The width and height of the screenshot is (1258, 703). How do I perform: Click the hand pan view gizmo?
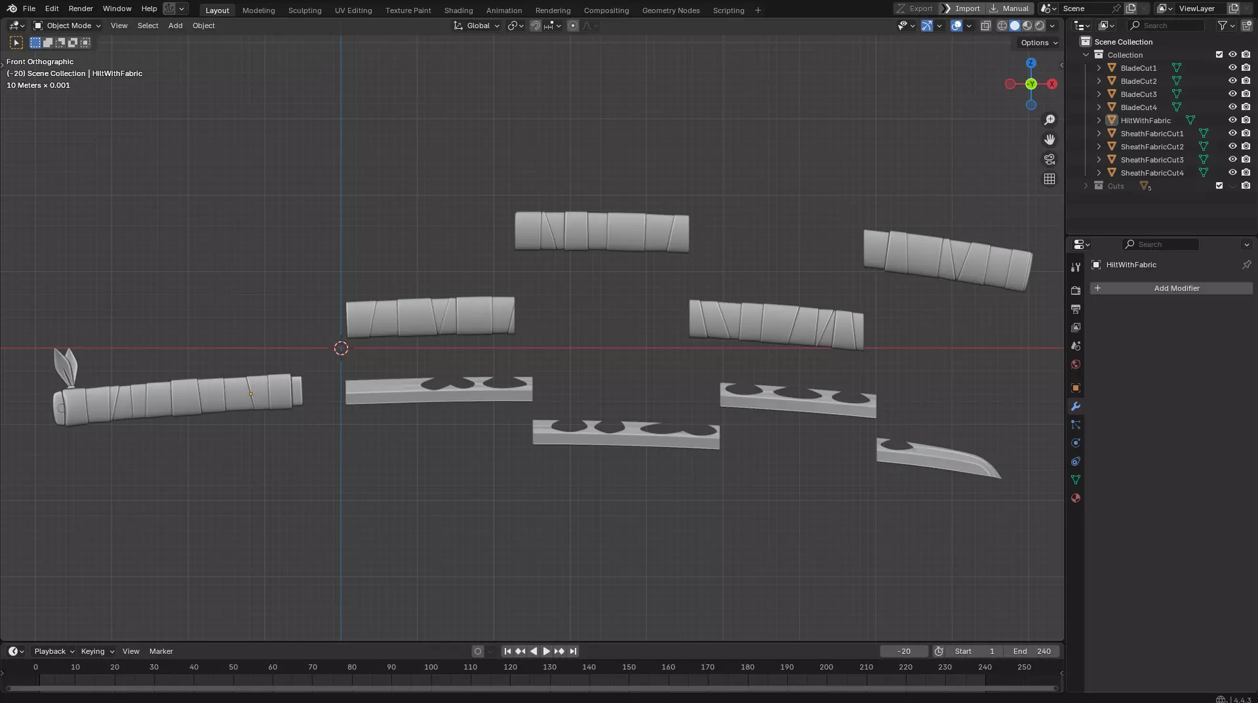click(x=1050, y=140)
